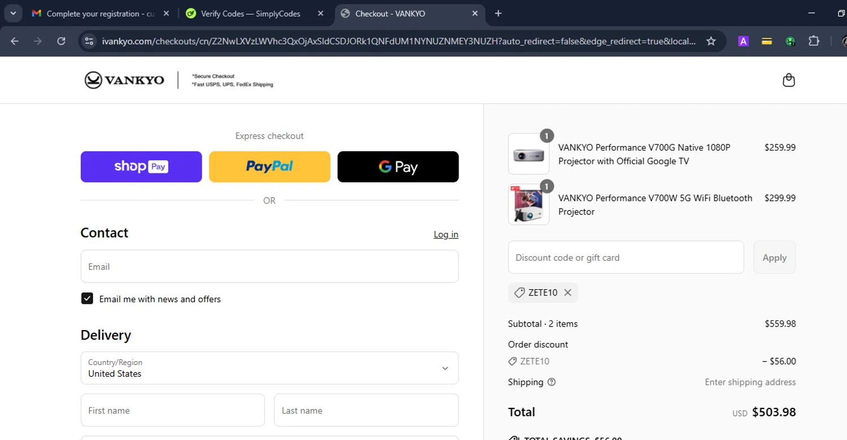Pay with Shop Pay button
This screenshot has height=440, width=847.
141,166
